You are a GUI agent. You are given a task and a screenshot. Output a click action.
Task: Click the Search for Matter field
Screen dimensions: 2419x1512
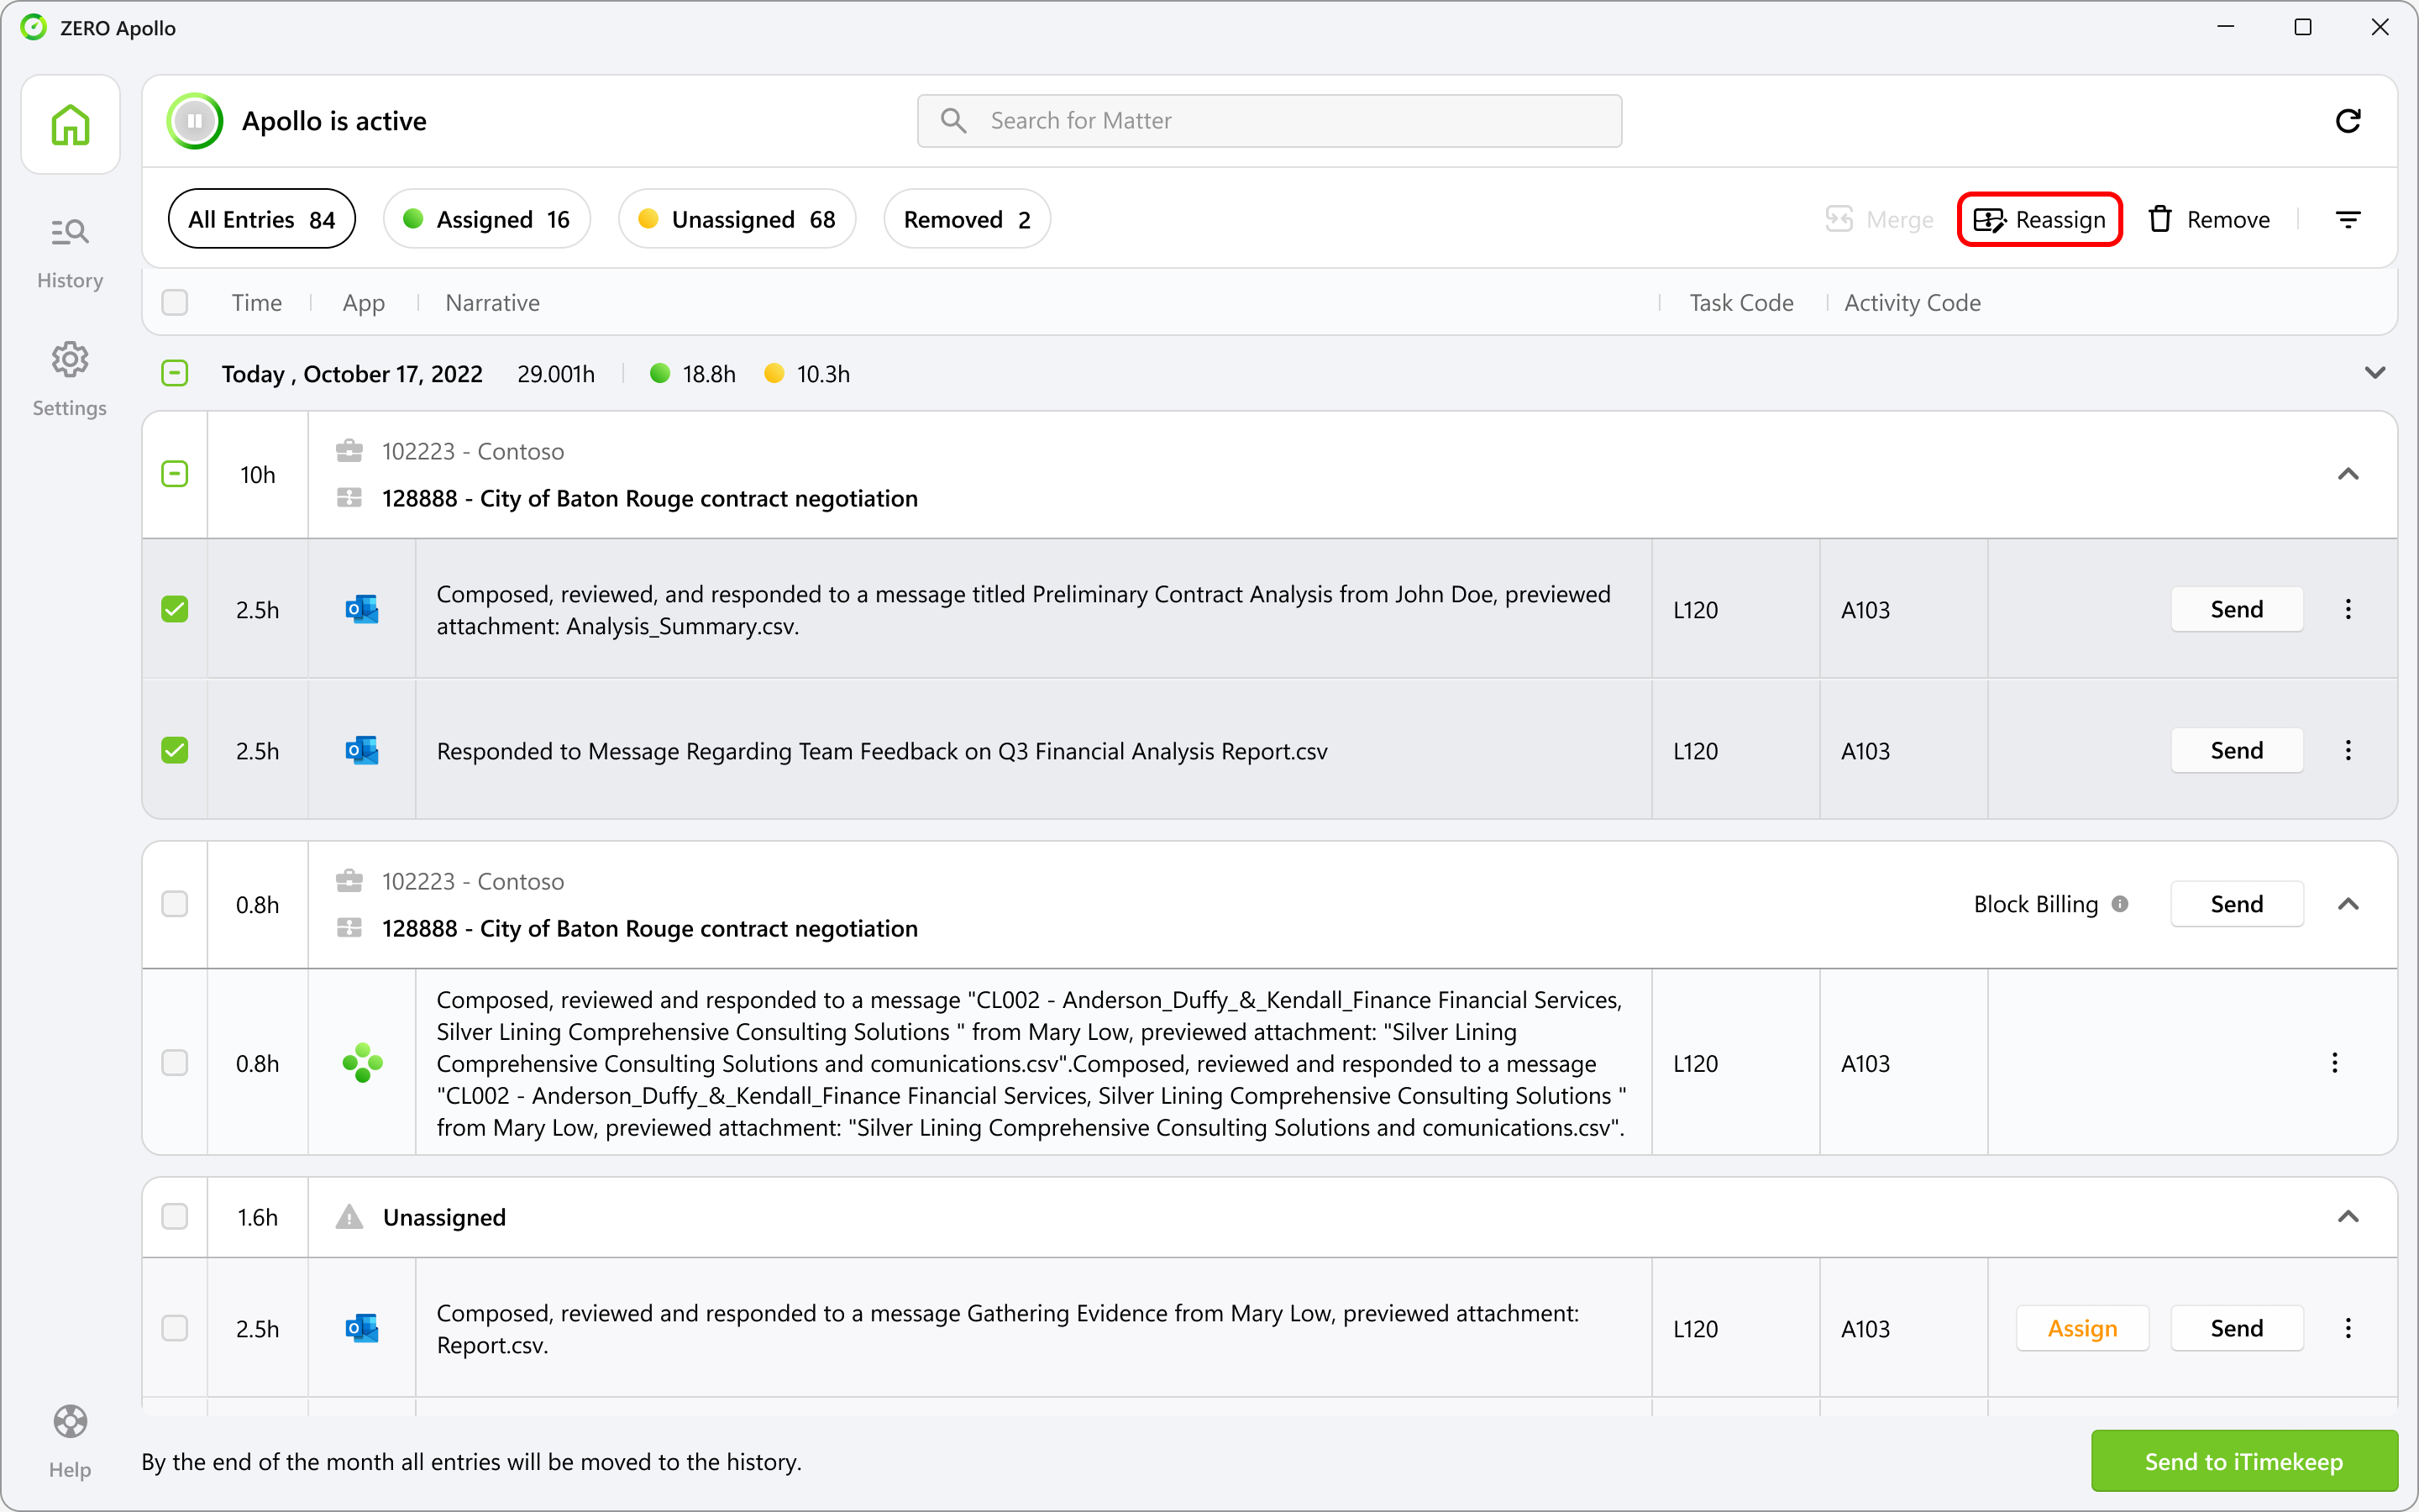1269,121
